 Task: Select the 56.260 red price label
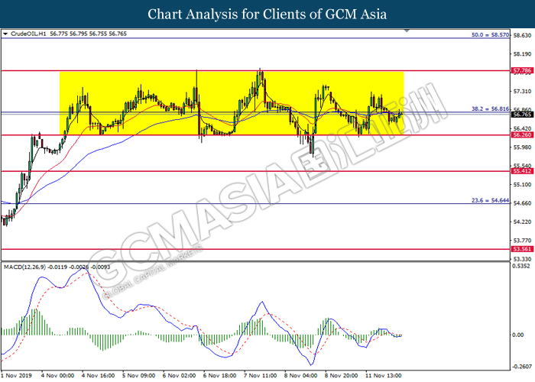[x=522, y=135]
